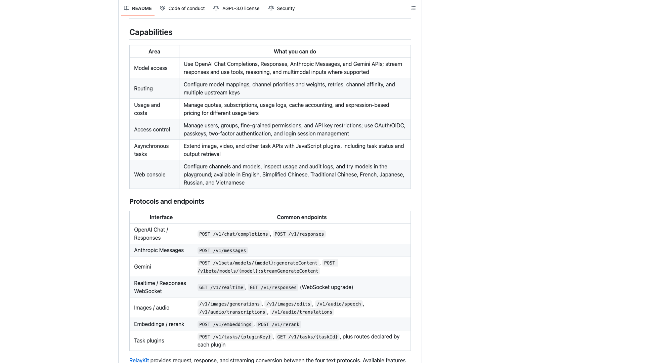Image resolution: width=645 pixels, height=363 pixels.
Task: Click the Model access table cell
Action: [154, 68]
